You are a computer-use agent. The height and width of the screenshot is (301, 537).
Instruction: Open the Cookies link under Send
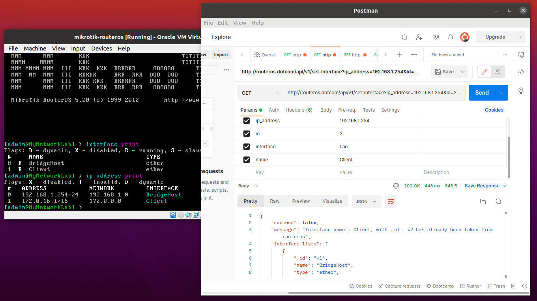(x=494, y=110)
